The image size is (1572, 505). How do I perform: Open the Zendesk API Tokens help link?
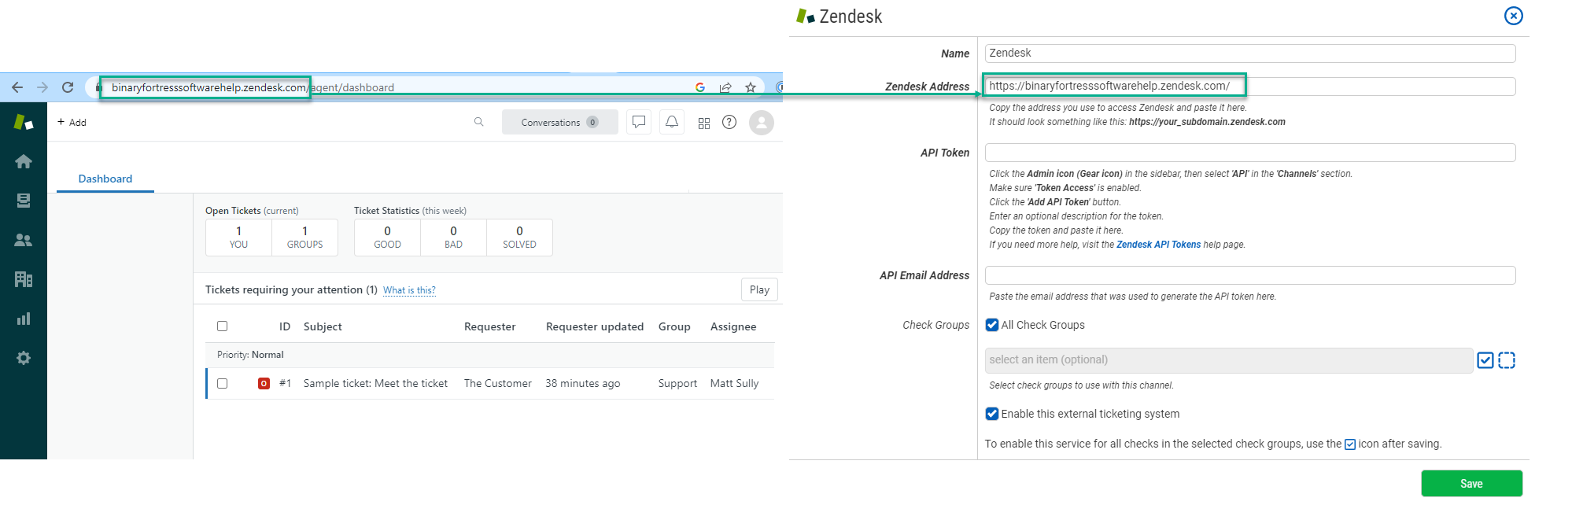point(1158,245)
